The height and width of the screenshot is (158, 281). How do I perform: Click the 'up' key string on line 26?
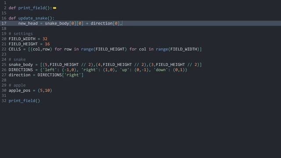[125, 70]
